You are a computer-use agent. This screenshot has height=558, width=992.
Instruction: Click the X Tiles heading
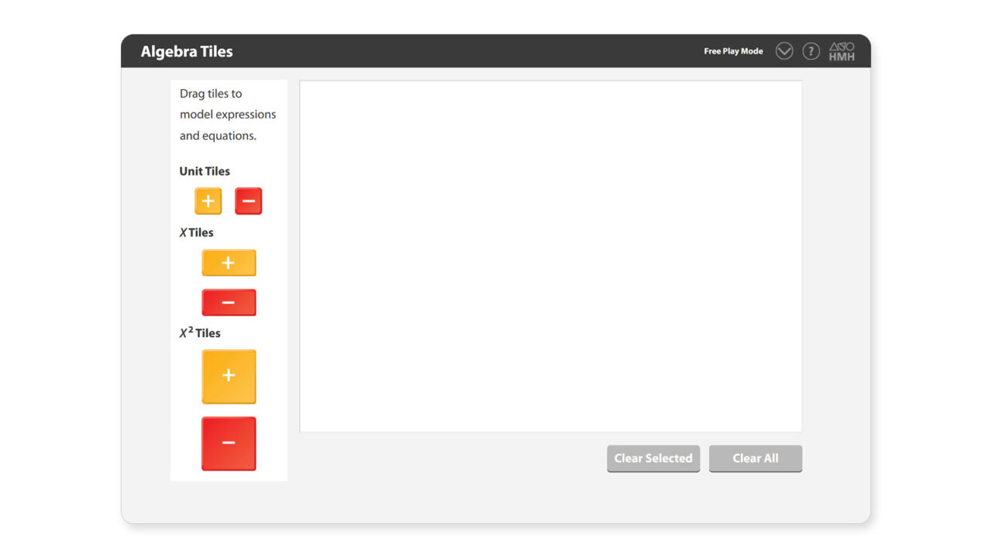(x=196, y=232)
